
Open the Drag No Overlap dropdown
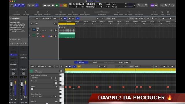[140, 18]
